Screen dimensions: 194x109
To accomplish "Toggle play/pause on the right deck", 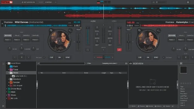I will coord(148,57).
